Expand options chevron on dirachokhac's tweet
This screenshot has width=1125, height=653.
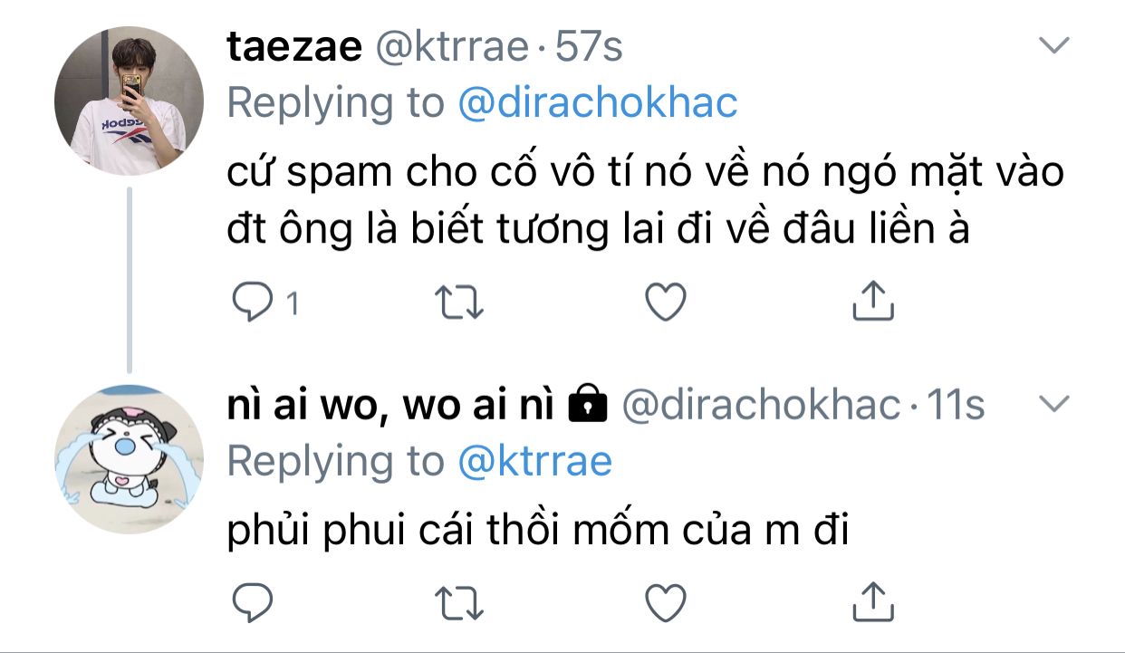pyautogui.click(x=1053, y=405)
